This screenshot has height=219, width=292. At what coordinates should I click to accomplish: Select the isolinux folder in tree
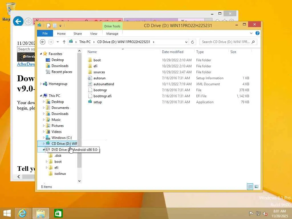coord(60,174)
